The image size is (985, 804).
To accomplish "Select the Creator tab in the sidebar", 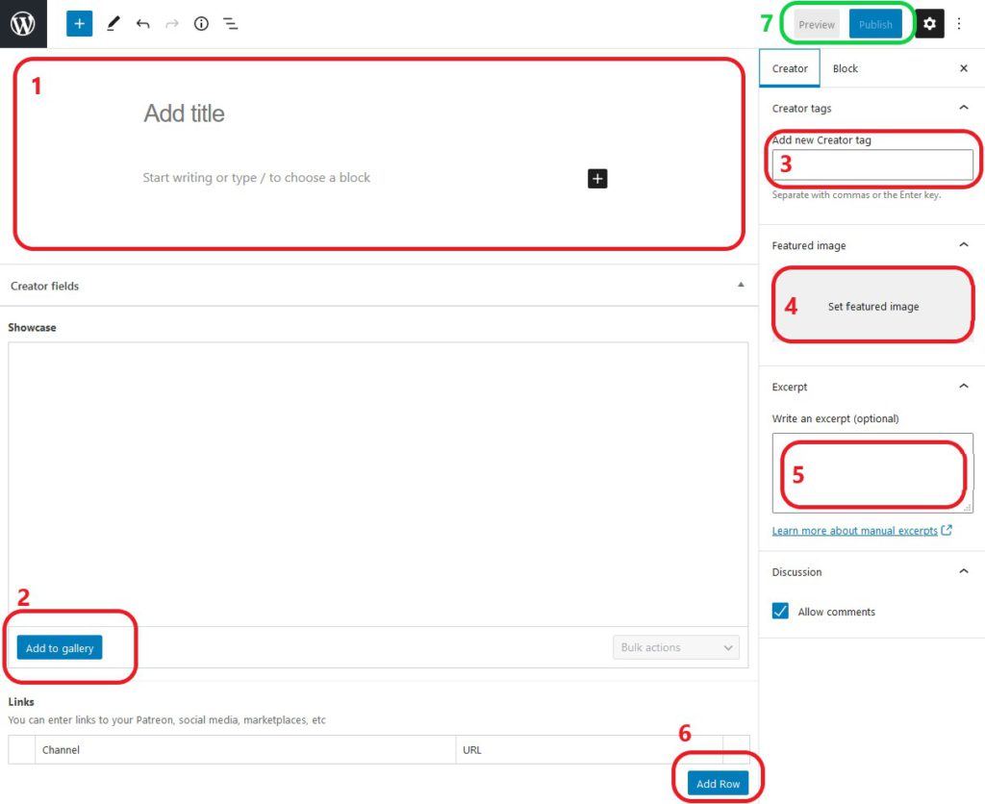I will (789, 68).
